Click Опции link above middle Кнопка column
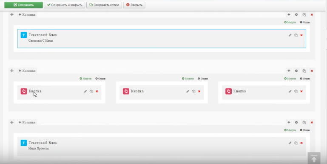Image resolution: width=327 pixels, height=164 pixels. pos(203,79)
